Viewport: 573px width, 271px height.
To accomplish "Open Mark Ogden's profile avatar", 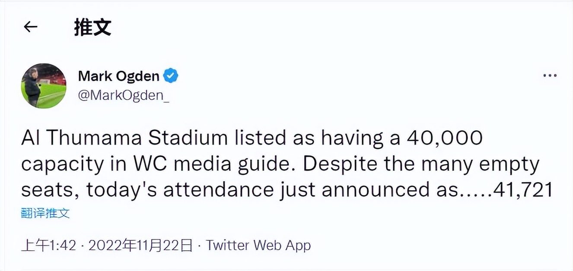I will pos(44,85).
